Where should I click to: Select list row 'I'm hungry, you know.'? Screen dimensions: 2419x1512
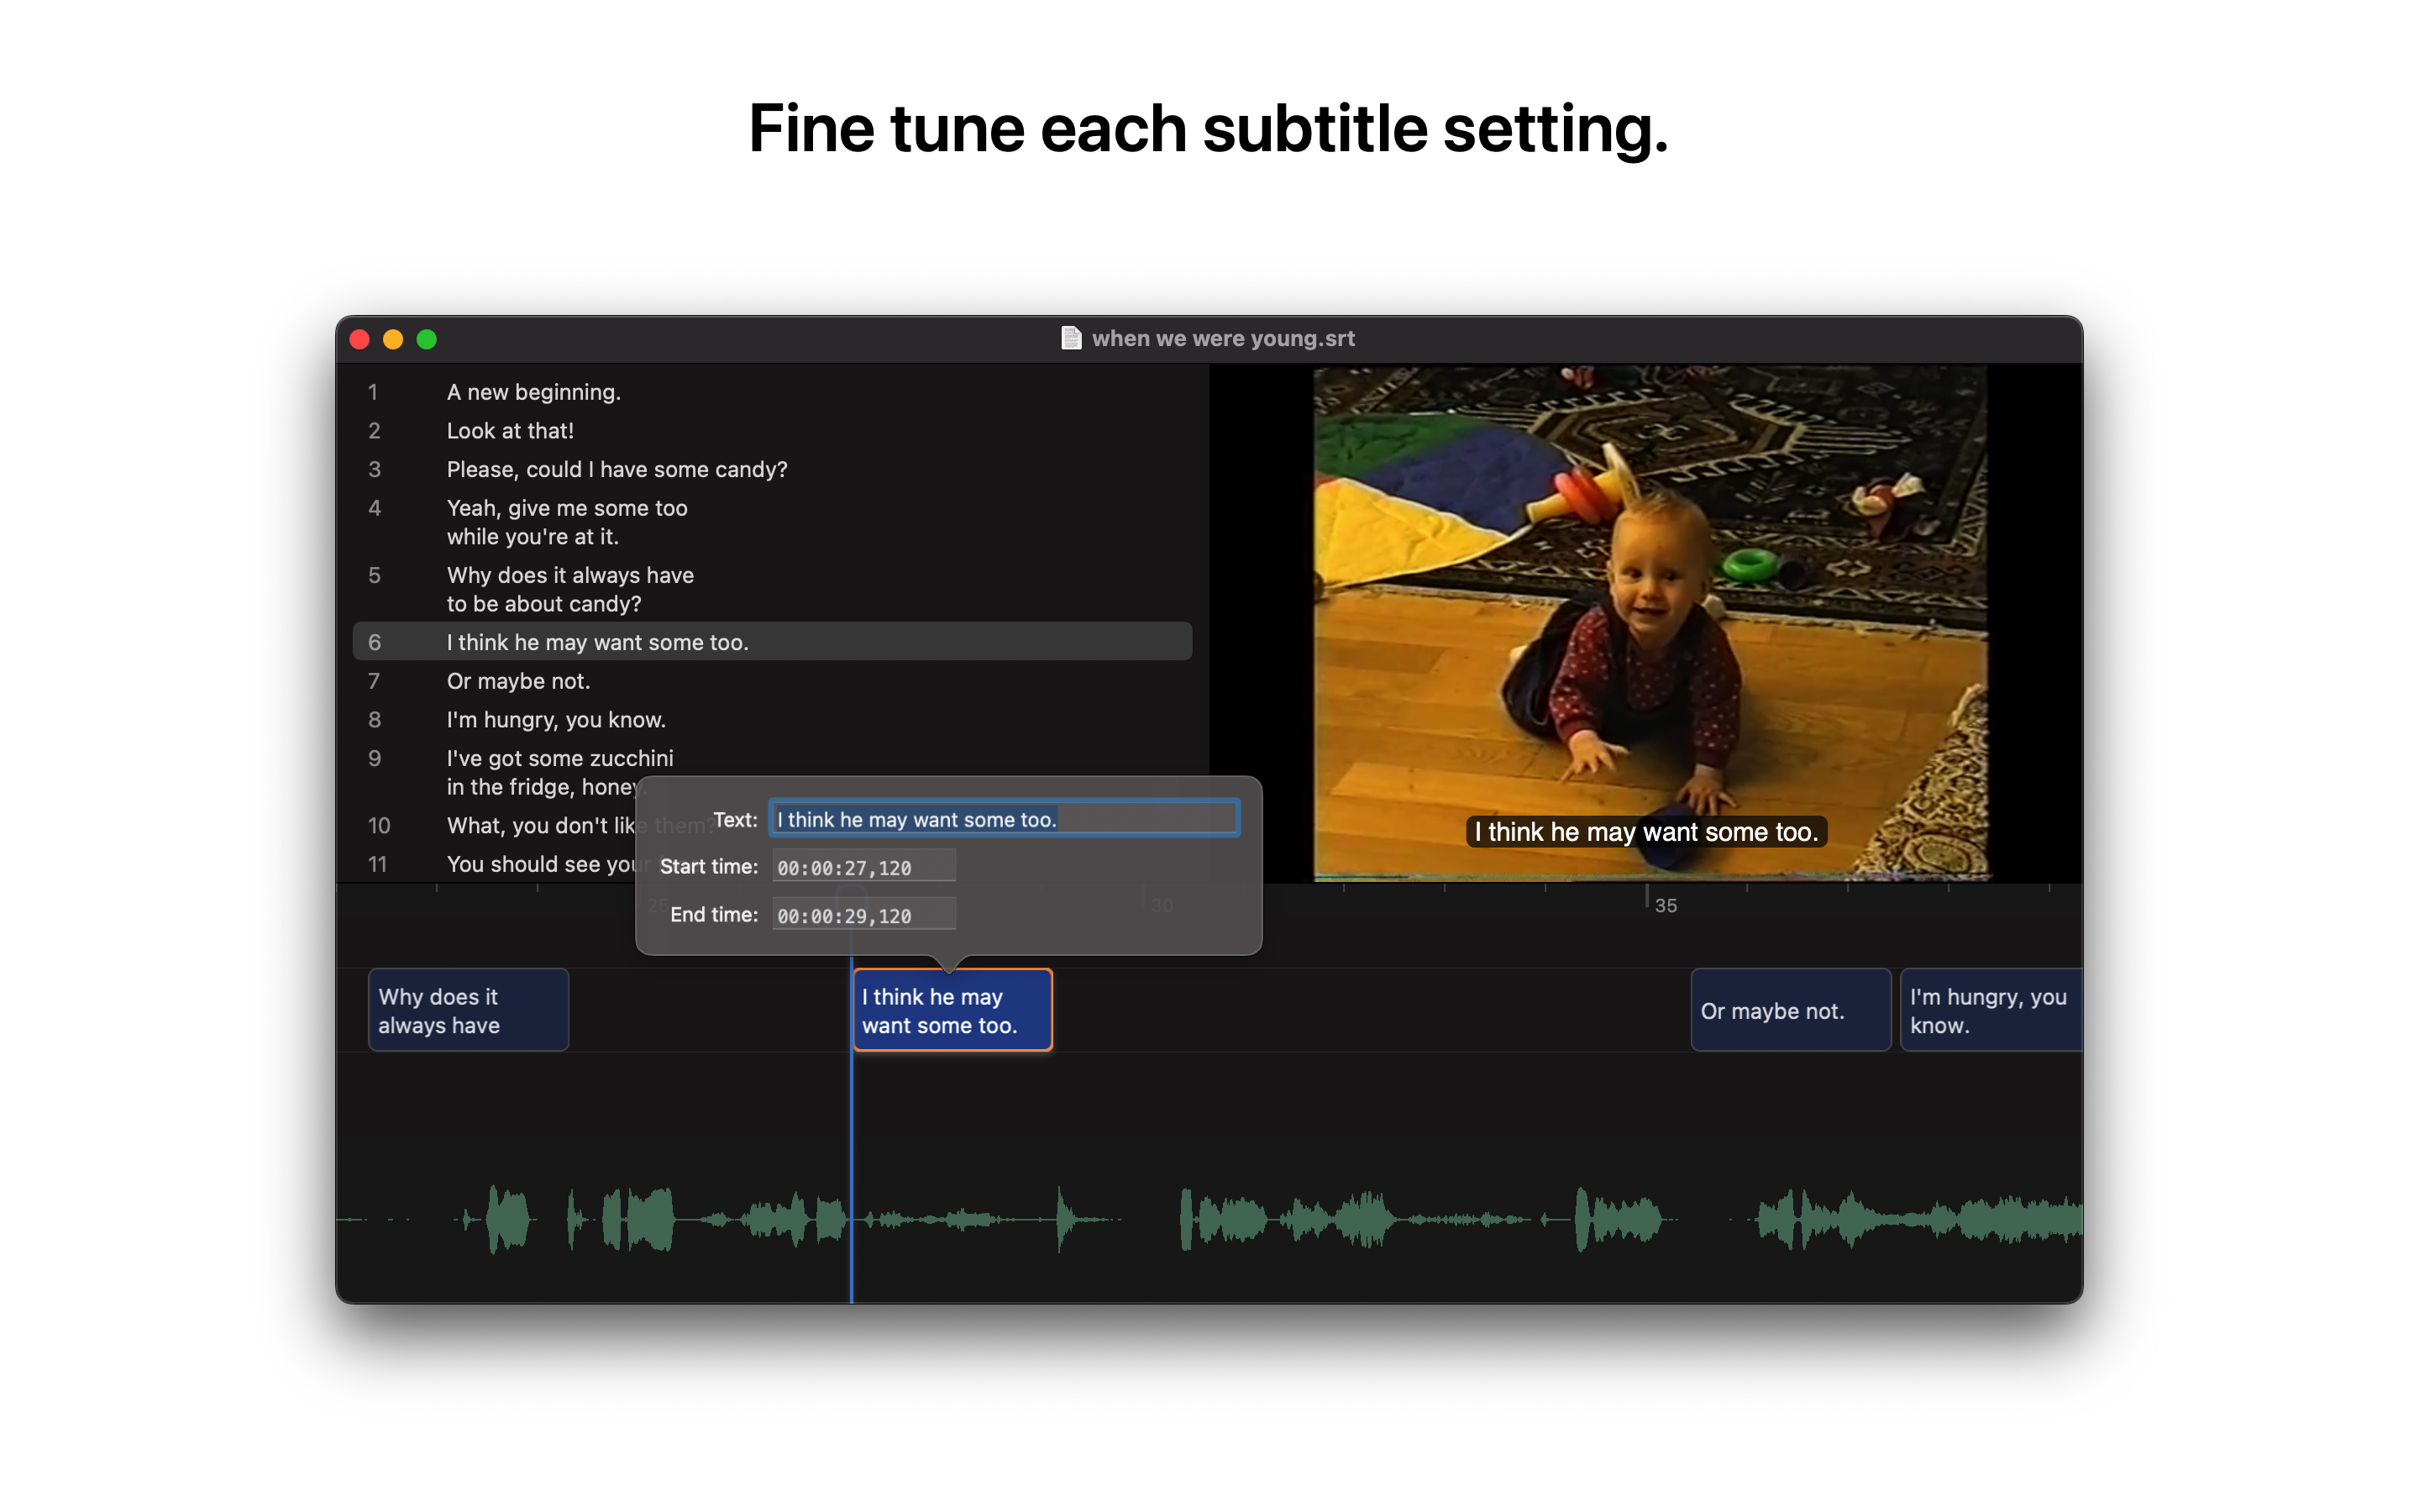coord(556,720)
